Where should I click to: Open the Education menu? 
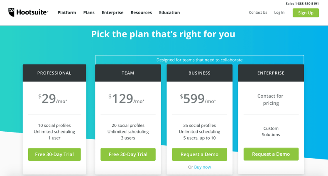tap(169, 12)
